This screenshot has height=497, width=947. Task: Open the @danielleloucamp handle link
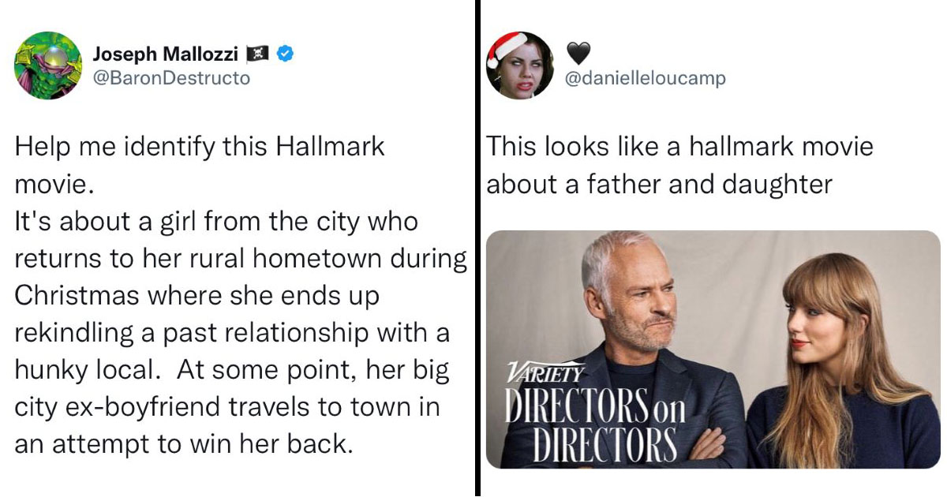646,78
